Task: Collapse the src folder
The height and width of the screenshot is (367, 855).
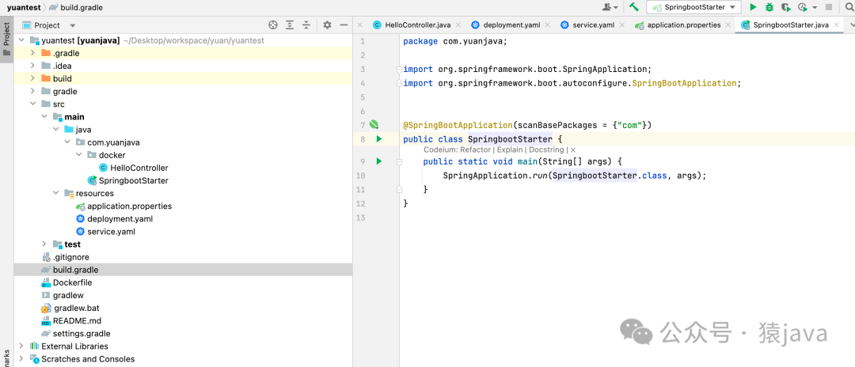Action: 32,104
